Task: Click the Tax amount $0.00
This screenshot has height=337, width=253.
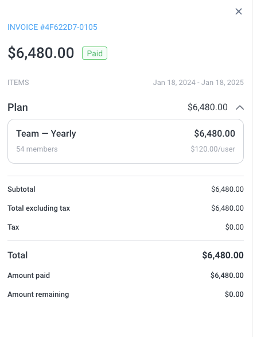Action: 234,227
